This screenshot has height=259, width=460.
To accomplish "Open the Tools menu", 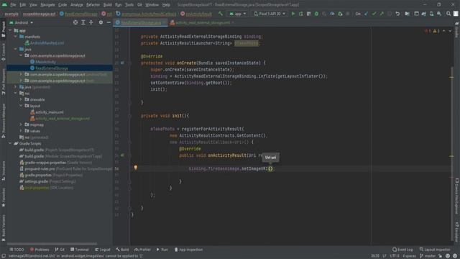I will click(129, 5).
